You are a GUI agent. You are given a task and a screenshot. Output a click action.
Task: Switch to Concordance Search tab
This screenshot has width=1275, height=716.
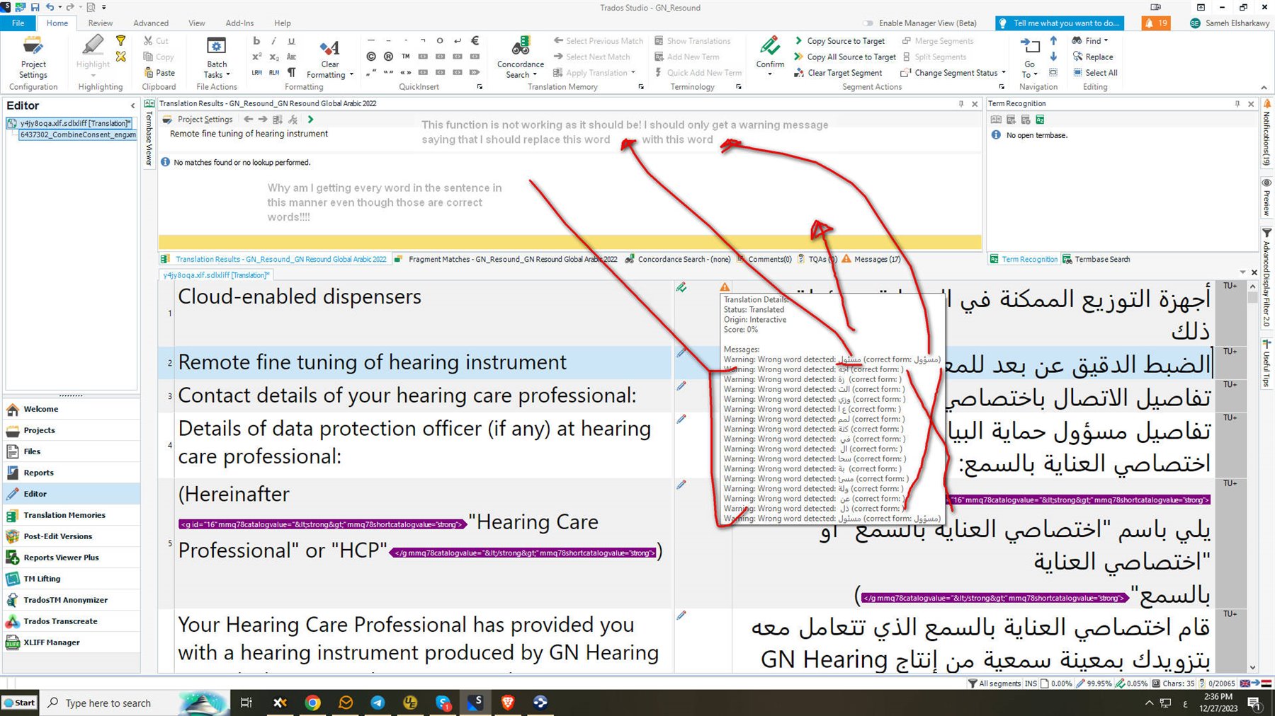click(x=678, y=259)
